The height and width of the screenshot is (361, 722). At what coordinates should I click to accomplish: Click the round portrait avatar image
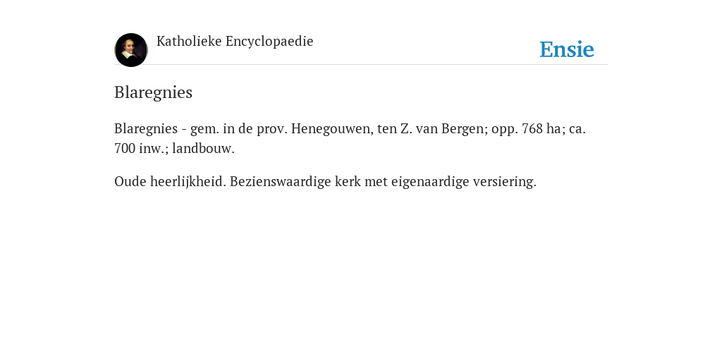[130, 50]
